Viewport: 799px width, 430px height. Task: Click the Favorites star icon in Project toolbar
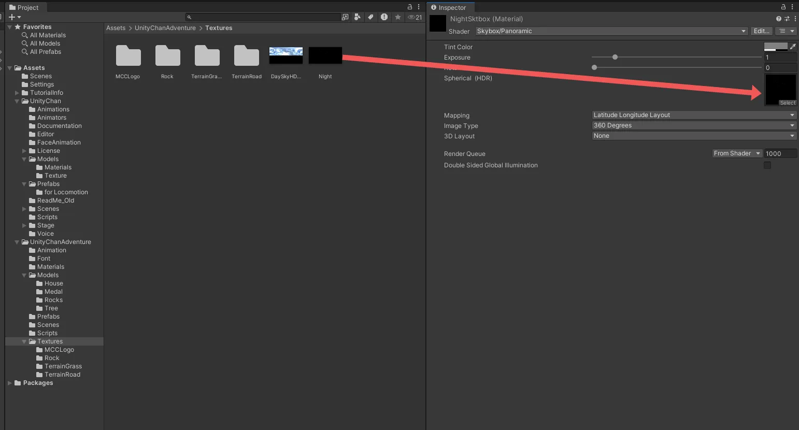[x=397, y=17]
